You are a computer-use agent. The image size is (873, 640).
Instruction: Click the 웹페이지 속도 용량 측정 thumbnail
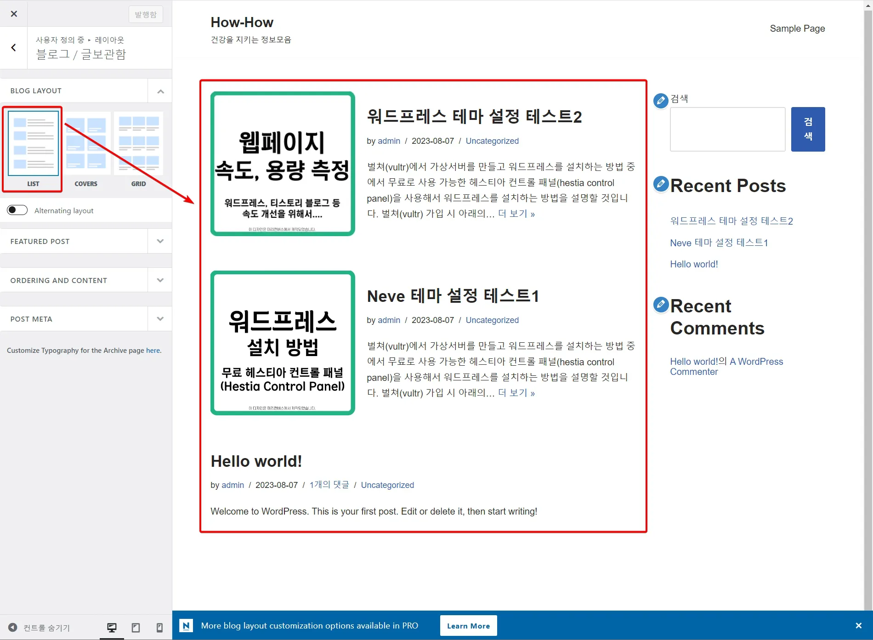tap(283, 164)
